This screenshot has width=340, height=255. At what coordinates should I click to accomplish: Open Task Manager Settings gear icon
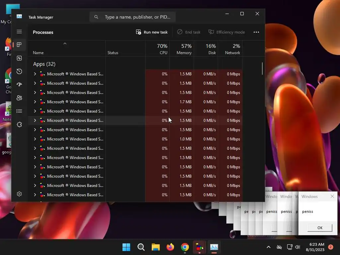pos(19,194)
